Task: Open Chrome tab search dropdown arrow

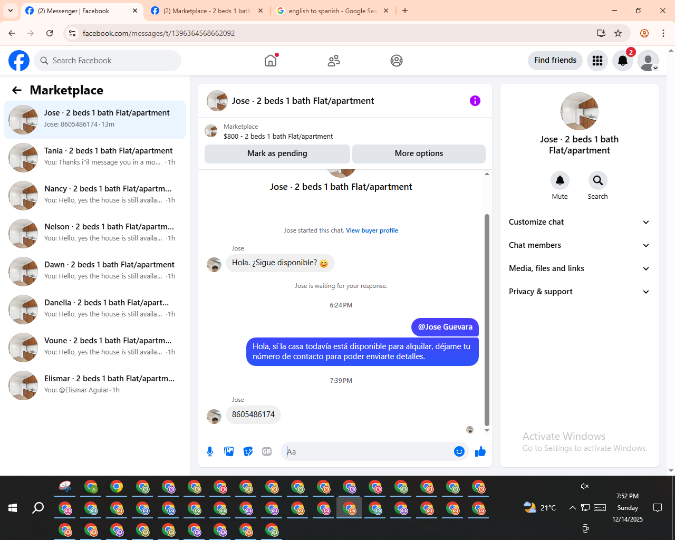Action: point(11,11)
